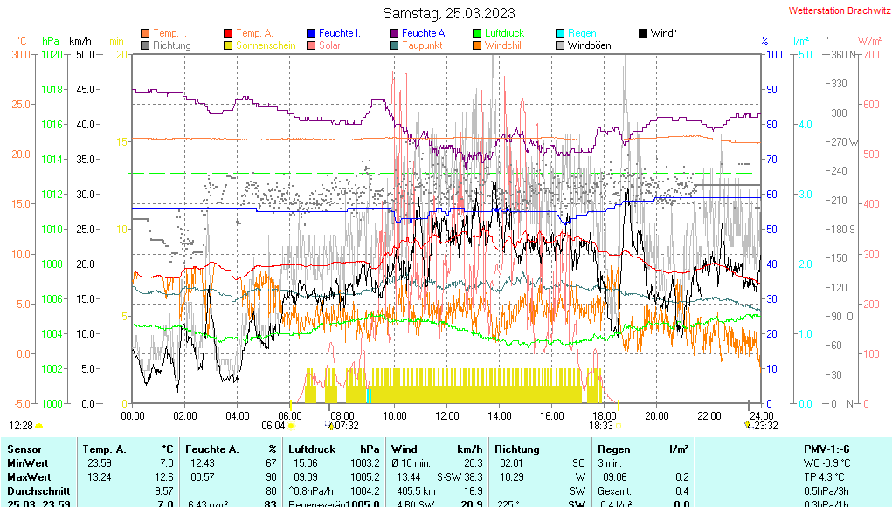Click the purple Feuchte A. legend square
The height and width of the screenshot is (507, 892).
pos(394,33)
